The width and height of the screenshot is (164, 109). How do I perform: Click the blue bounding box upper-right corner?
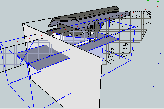pyautogui.click(x=135, y=27)
